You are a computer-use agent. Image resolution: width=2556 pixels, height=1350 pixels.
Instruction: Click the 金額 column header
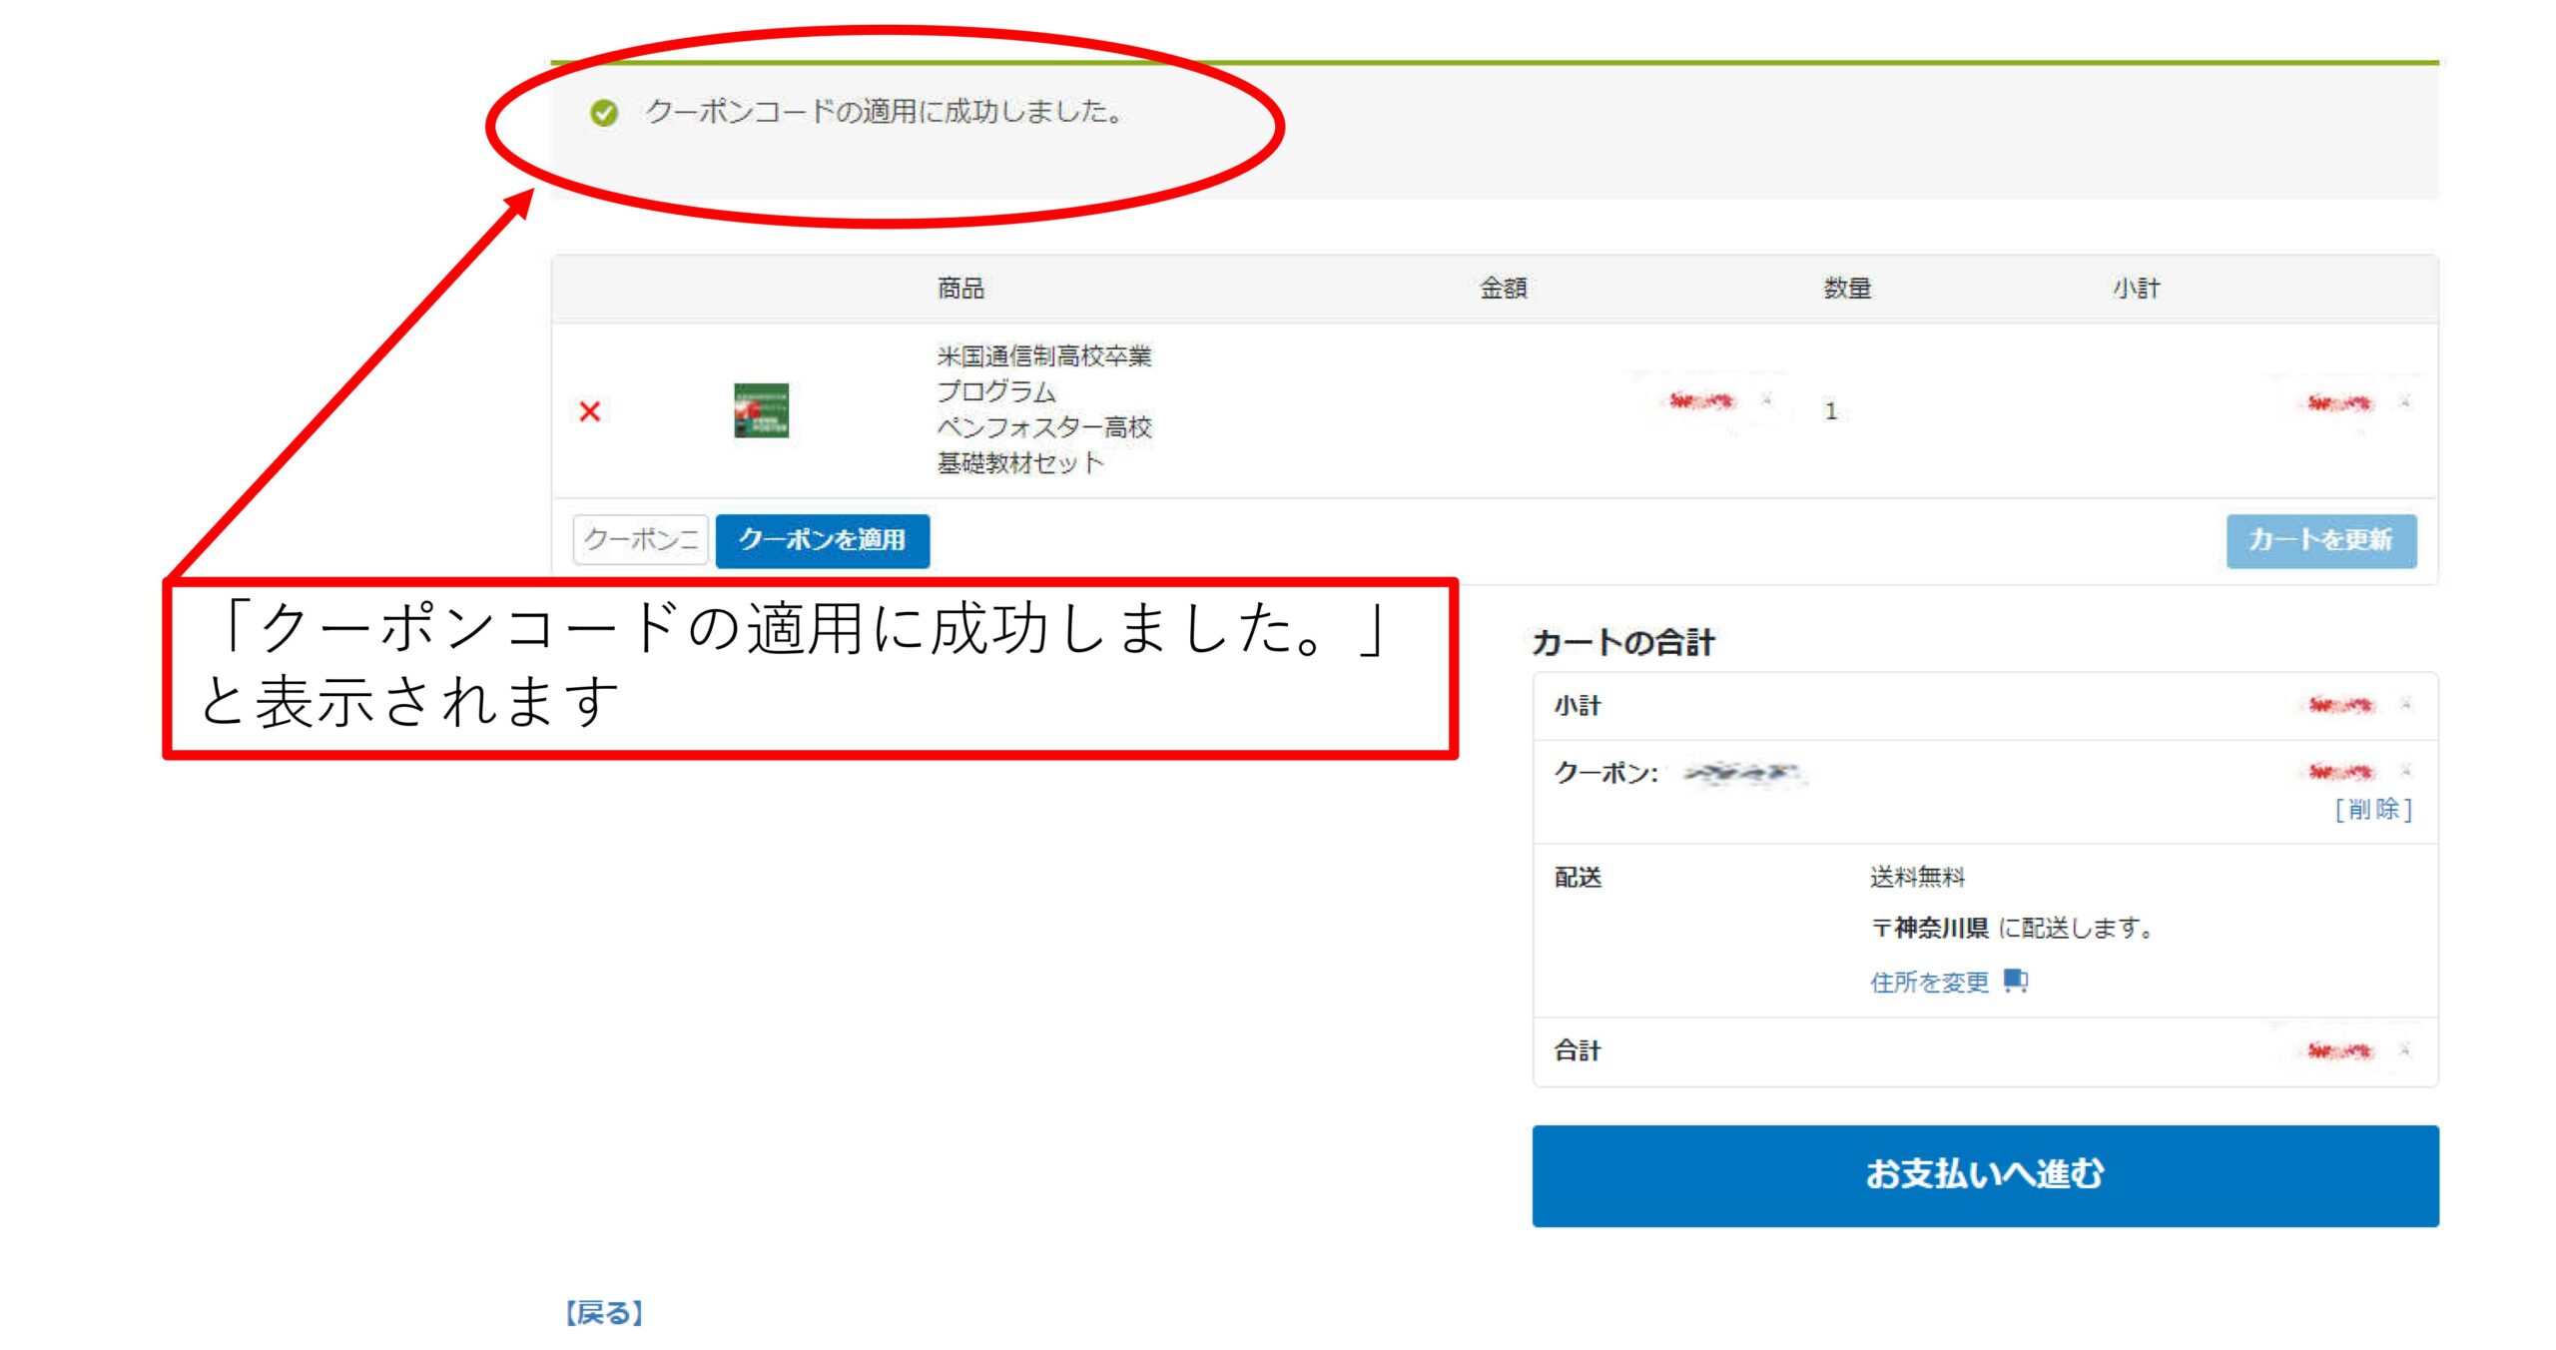coord(1503,289)
